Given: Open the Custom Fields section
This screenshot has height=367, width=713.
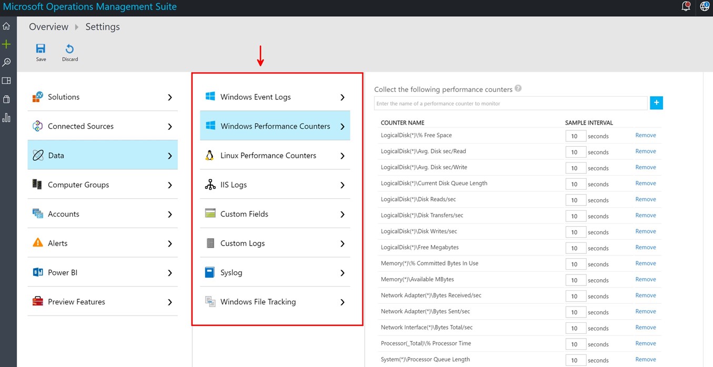Looking at the screenshot, I should click(275, 213).
